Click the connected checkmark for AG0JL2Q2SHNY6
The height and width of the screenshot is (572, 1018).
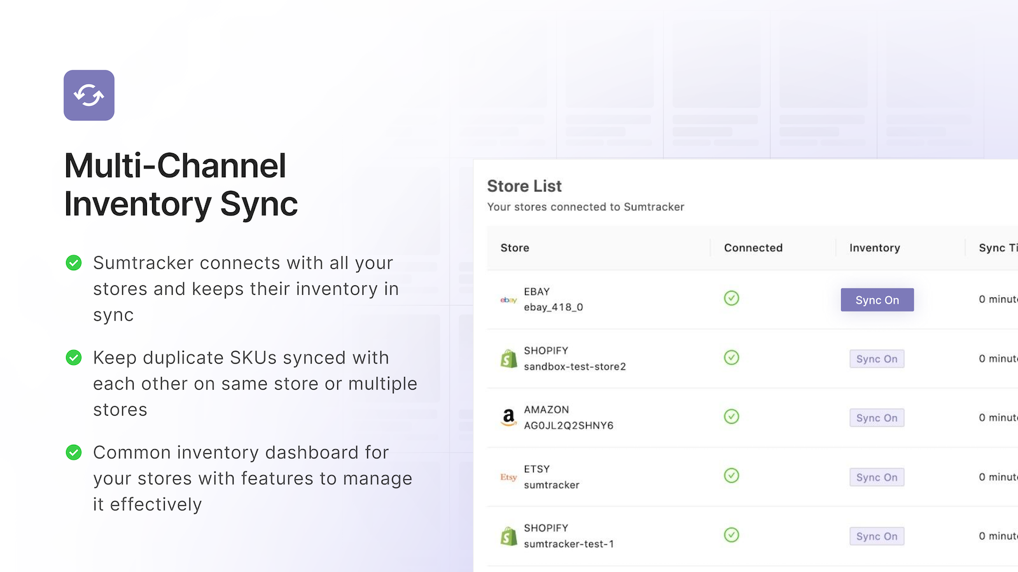coord(732,416)
